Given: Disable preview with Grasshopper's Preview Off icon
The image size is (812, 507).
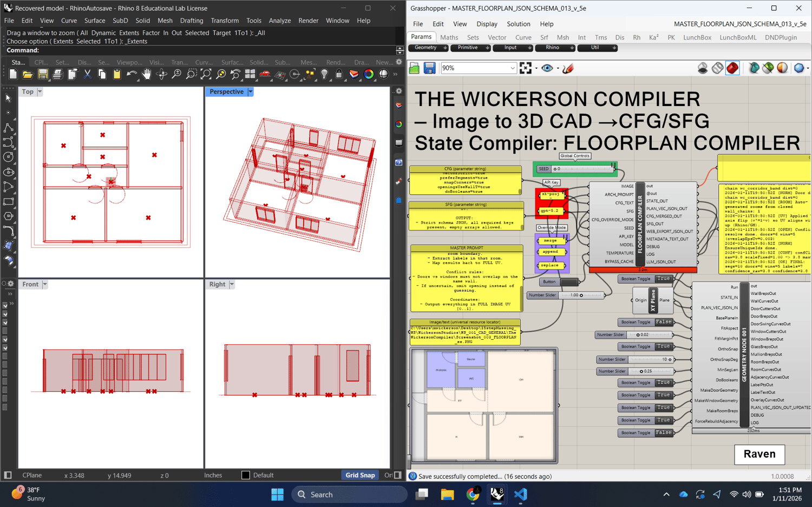Looking at the screenshot, I should pos(702,68).
